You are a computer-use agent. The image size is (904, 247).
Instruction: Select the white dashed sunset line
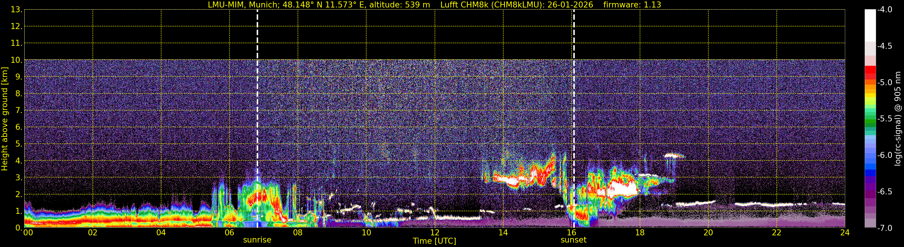pos(574,119)
